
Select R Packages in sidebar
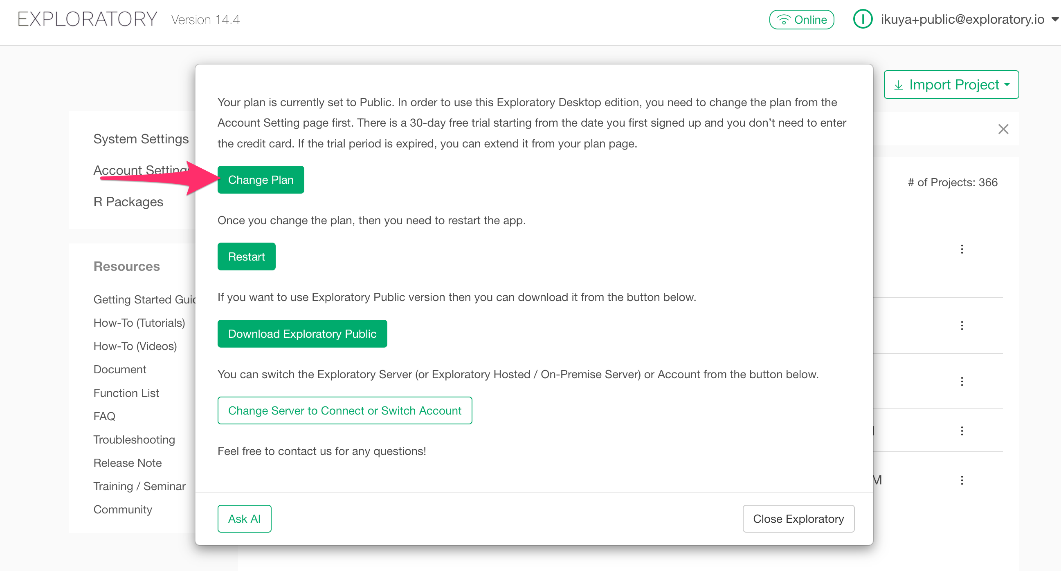[128, 202]
